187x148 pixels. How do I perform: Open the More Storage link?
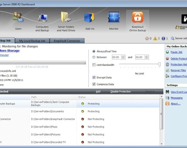pyautogui.click(x=10, y=51)
